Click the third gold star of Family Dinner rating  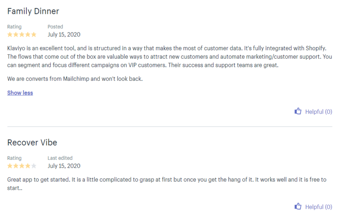tap(22, 35)
